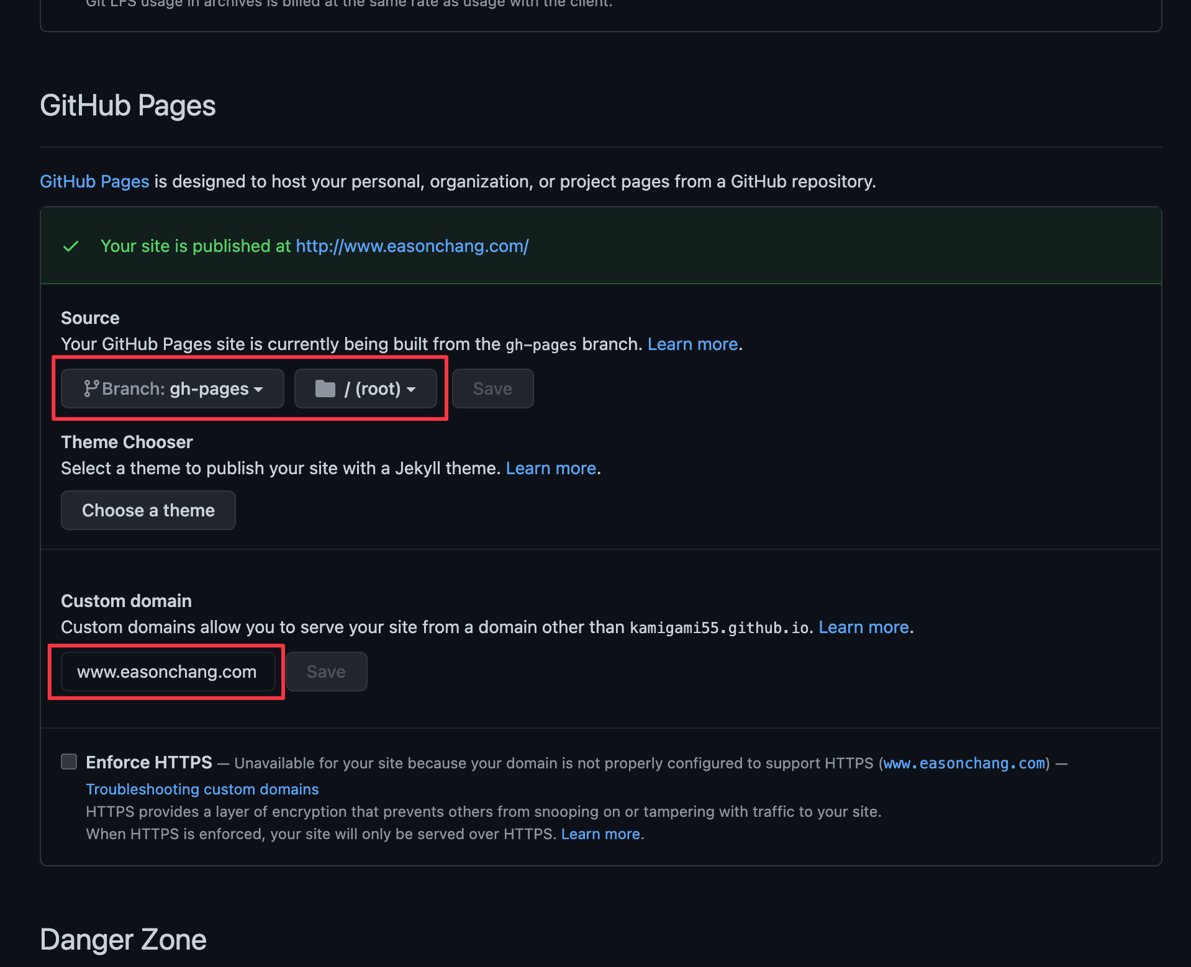
Task: Open the Branch: gh-pages dropdown
Action: pos(173,389)
